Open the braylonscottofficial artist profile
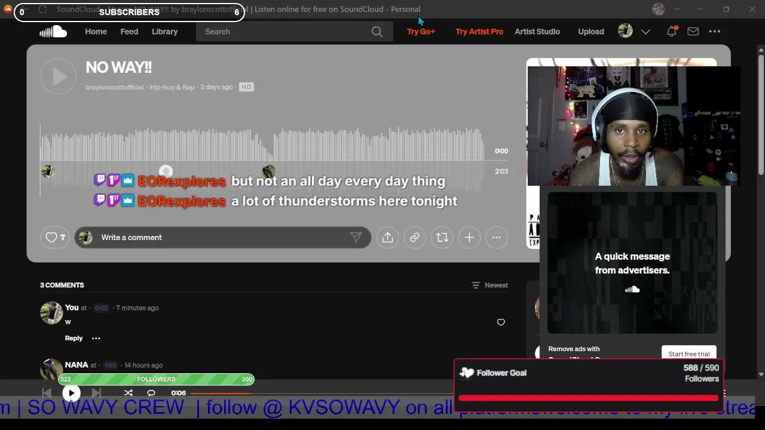The width and height of the screenshot is (765, 430). [115, 87]
